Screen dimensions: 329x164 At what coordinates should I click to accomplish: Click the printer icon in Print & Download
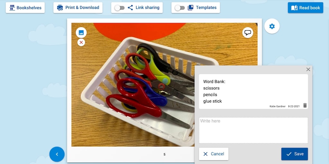[x=60, y=8]
